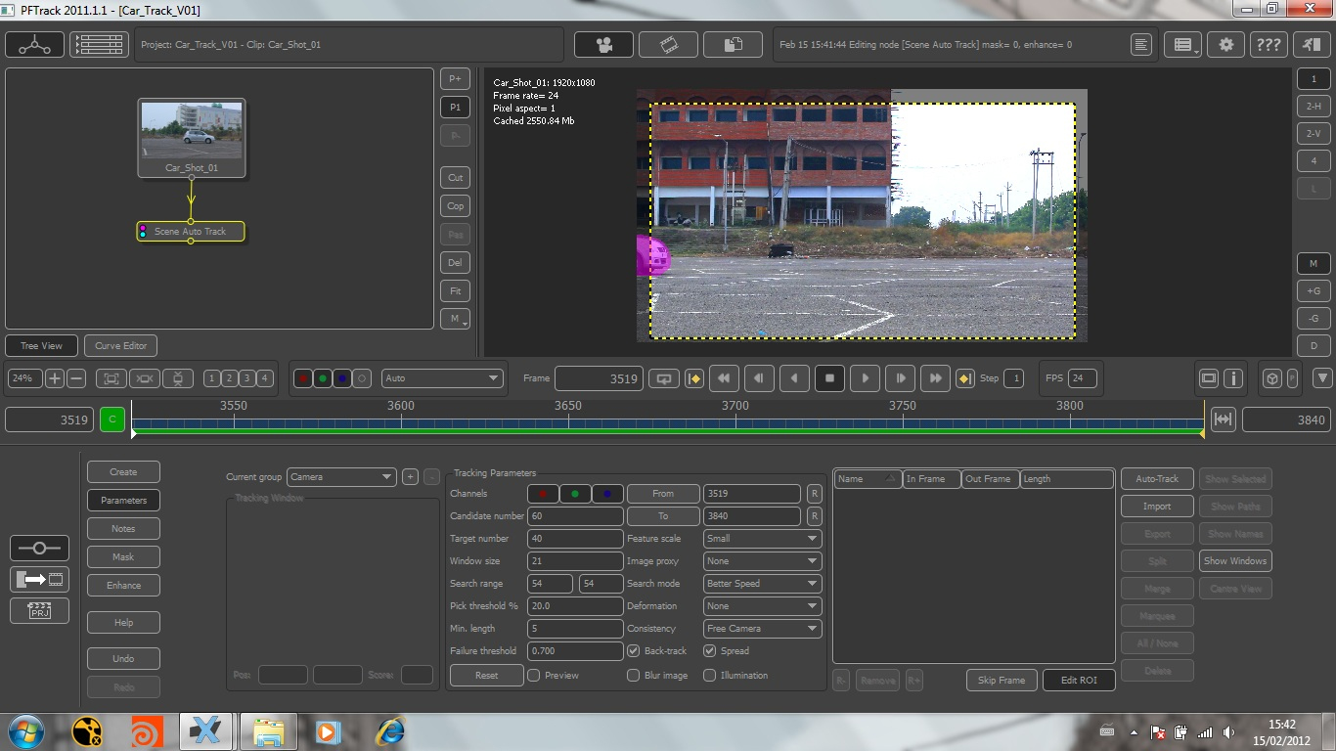Toggle green channel in viewer toolbar
Viewport: 1336px width, 751px height.
[x=323, y=378]
